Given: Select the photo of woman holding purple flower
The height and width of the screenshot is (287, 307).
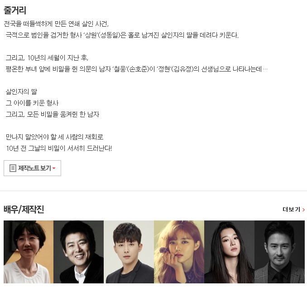Looking at the screenshot, I should pyautogui.click(x=179, y=252).
